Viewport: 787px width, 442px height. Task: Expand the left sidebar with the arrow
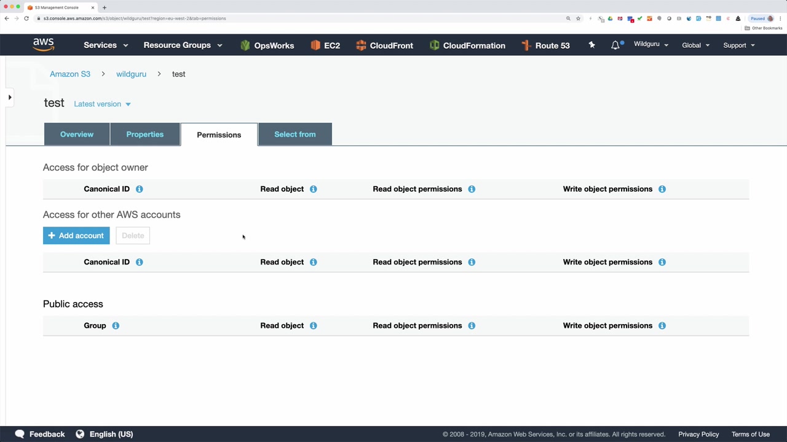(10, 97)
